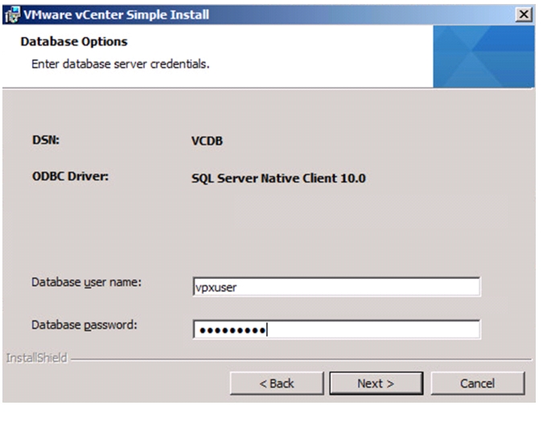Click the 'Database password:' label
Image resolution: width=543 pixels, height=434 pixels.
click(x=84, y=325)
